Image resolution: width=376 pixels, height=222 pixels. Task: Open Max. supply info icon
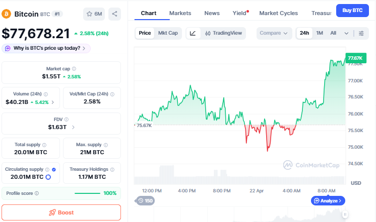coord(106,145)
